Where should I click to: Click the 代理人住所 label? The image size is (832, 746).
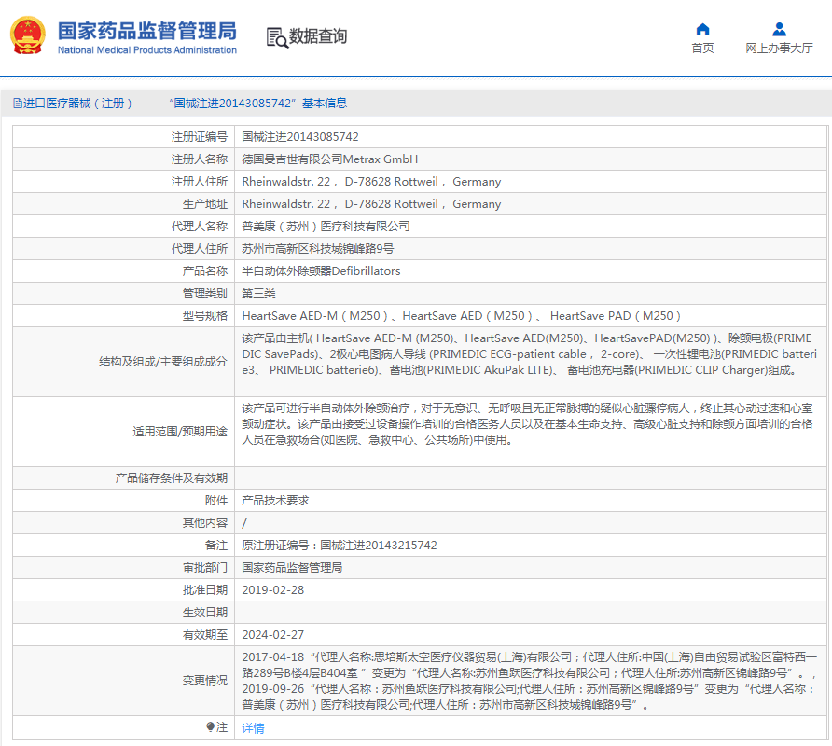[x=200, y=248]
